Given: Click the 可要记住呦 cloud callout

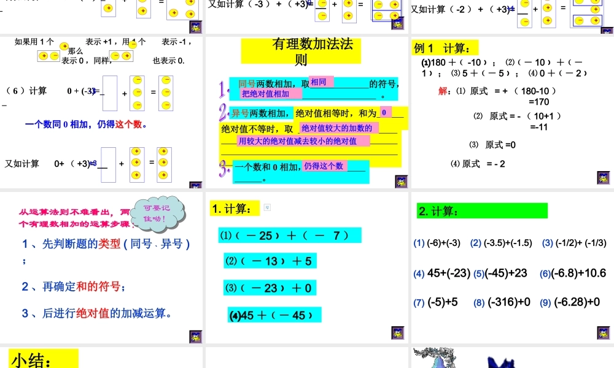Looking at the screenshot, I should pyautogui.click(x=157, y=213).
